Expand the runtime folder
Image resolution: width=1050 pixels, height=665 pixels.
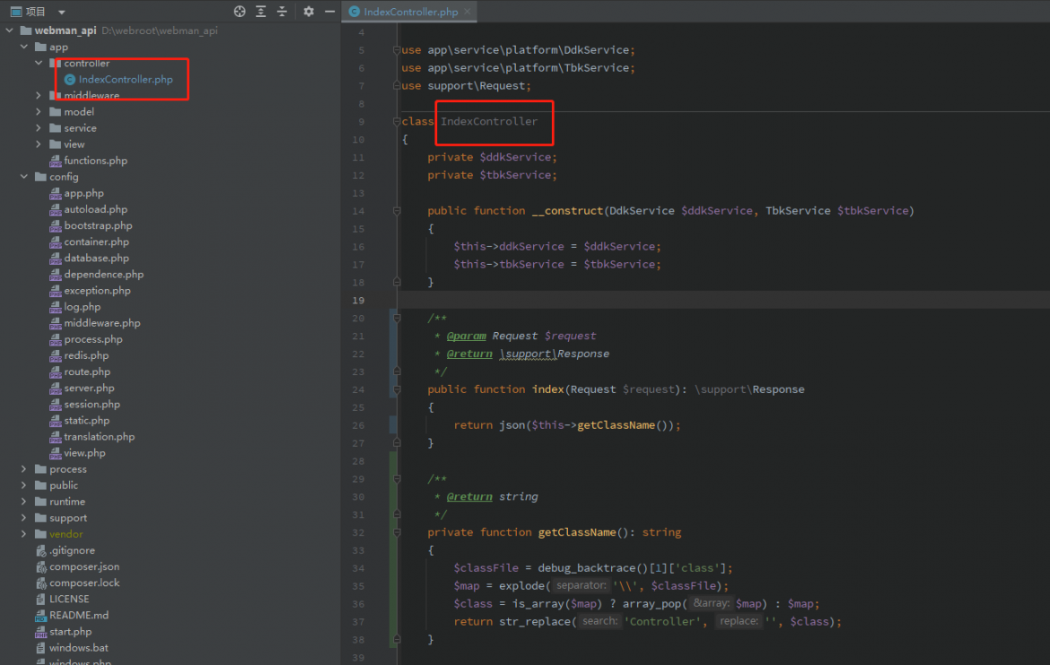(24, 501)
